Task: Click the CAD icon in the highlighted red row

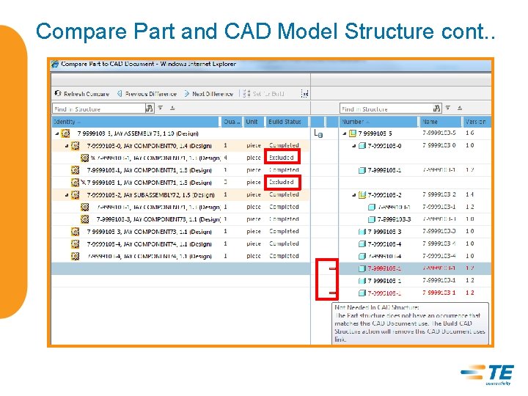Action: [362, 268]
